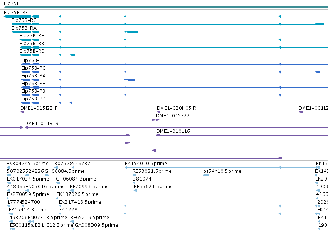Select the Eip75B-RC transcript label
Viewport: 328px width, 231px height.
[24, 20]
